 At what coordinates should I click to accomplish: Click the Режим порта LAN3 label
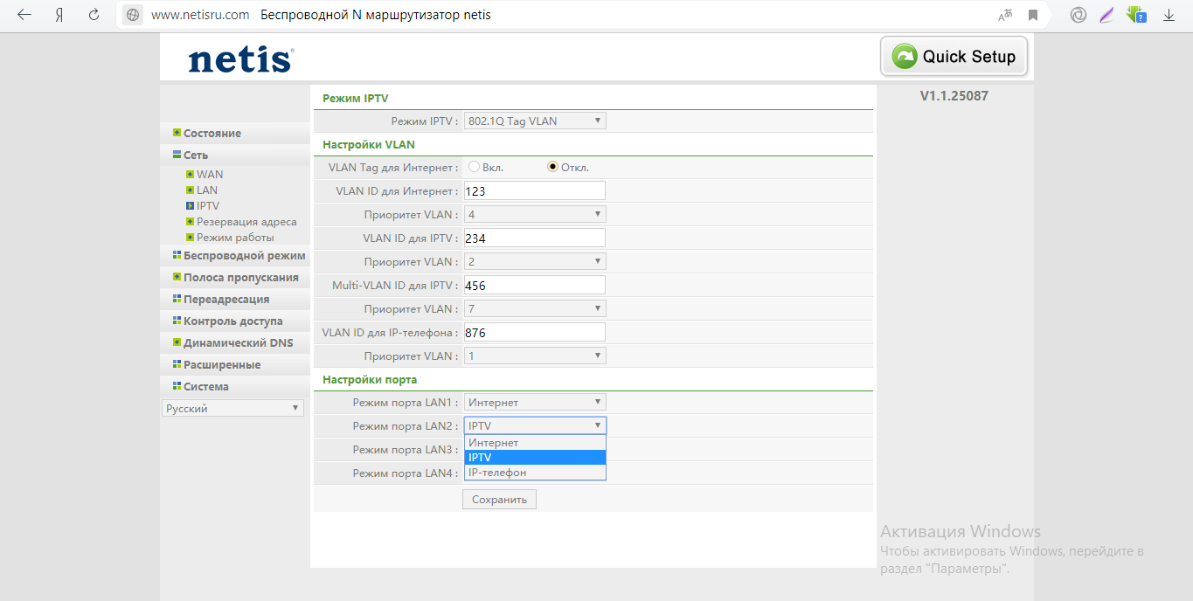click(406, 449)
